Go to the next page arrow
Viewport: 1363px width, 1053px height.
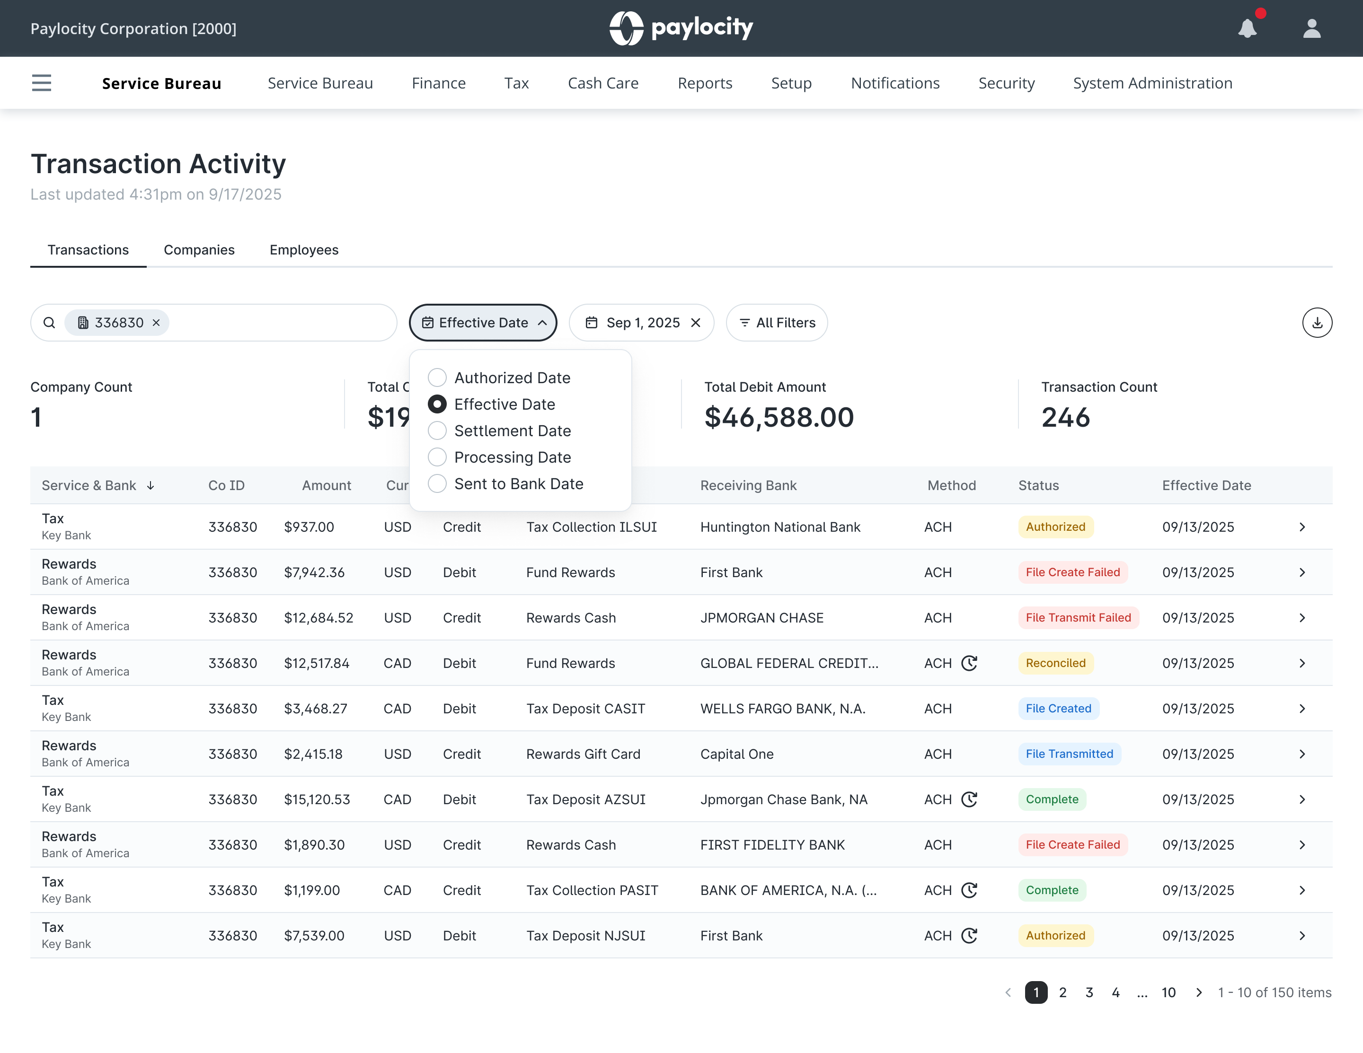[x=1198, y=992]
